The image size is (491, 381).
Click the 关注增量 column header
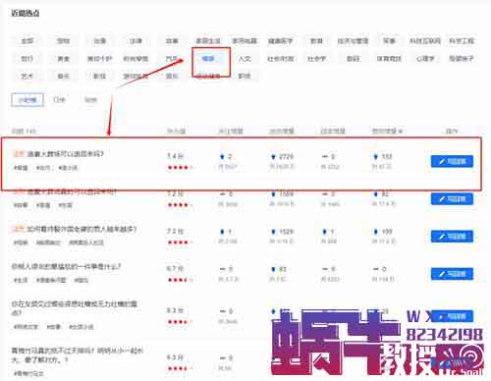[231, 132]
